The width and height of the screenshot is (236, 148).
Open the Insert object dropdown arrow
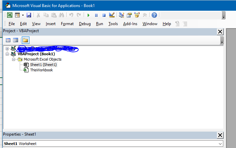23,15
